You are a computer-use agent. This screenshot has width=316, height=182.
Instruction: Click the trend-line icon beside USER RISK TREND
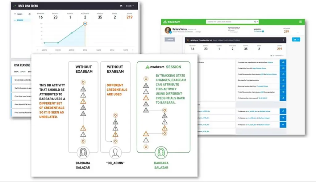(15, 6)
